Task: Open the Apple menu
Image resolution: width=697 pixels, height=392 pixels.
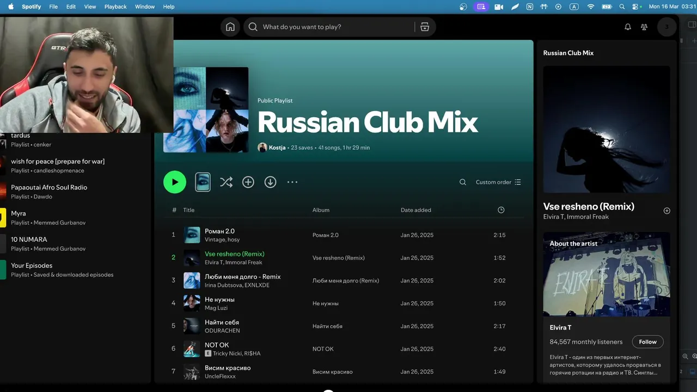Action: pos(10,7)
